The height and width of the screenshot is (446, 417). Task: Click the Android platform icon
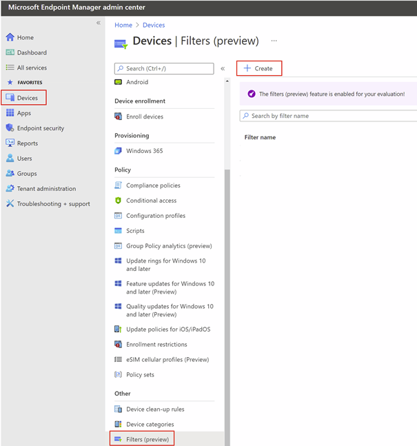click(118, 82)
